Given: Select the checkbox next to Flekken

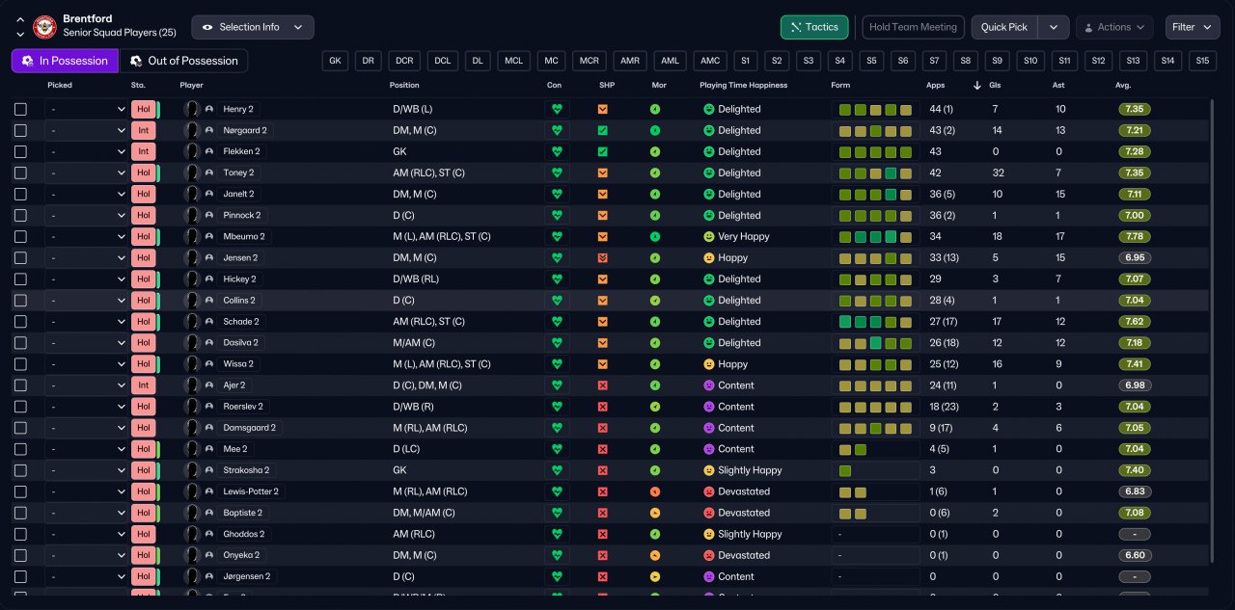Looking at the screenshot, I should click(x=21, y=152).
